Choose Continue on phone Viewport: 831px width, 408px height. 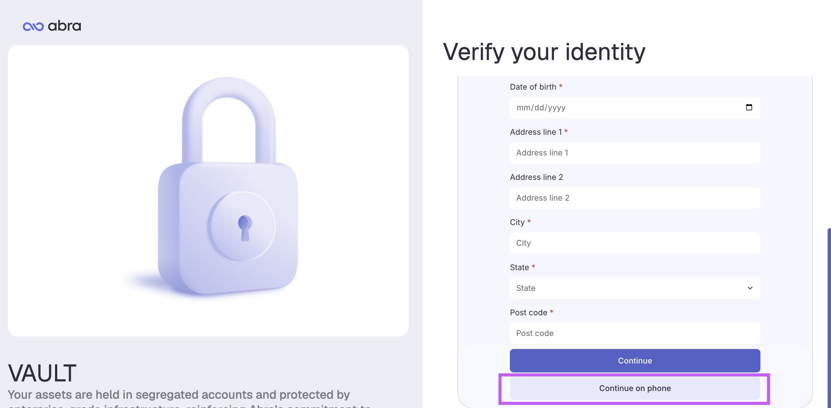pyautogui.click(x=635, y=388)
